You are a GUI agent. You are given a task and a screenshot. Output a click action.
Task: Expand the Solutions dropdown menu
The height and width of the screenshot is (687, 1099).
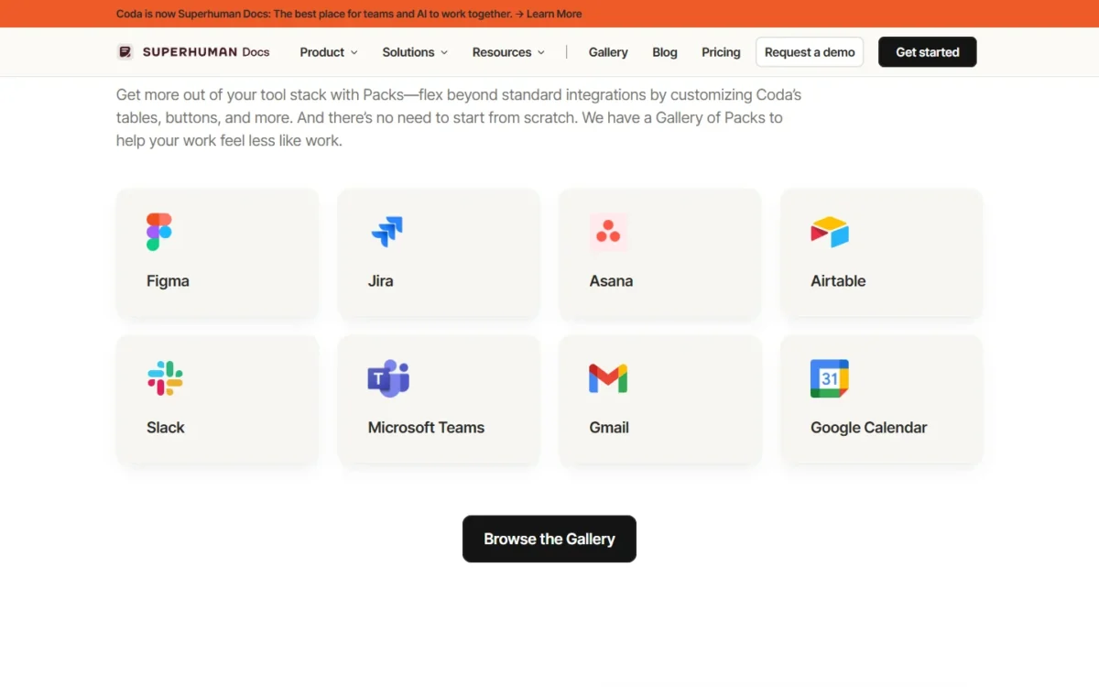click(415, 52)
